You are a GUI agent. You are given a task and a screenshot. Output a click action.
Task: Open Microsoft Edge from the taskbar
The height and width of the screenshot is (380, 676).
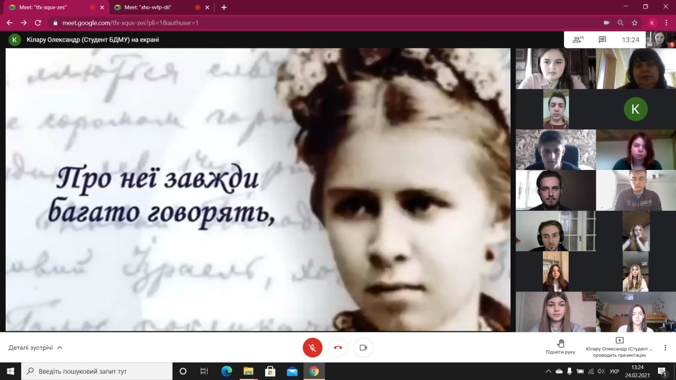(x=227, y=371)
